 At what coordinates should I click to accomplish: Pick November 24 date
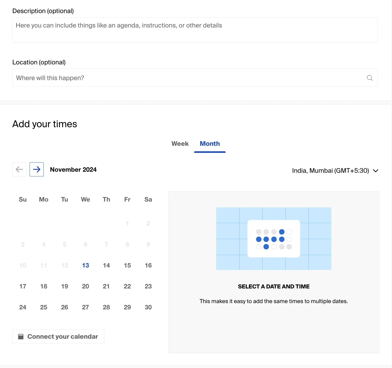coord(23,307)
